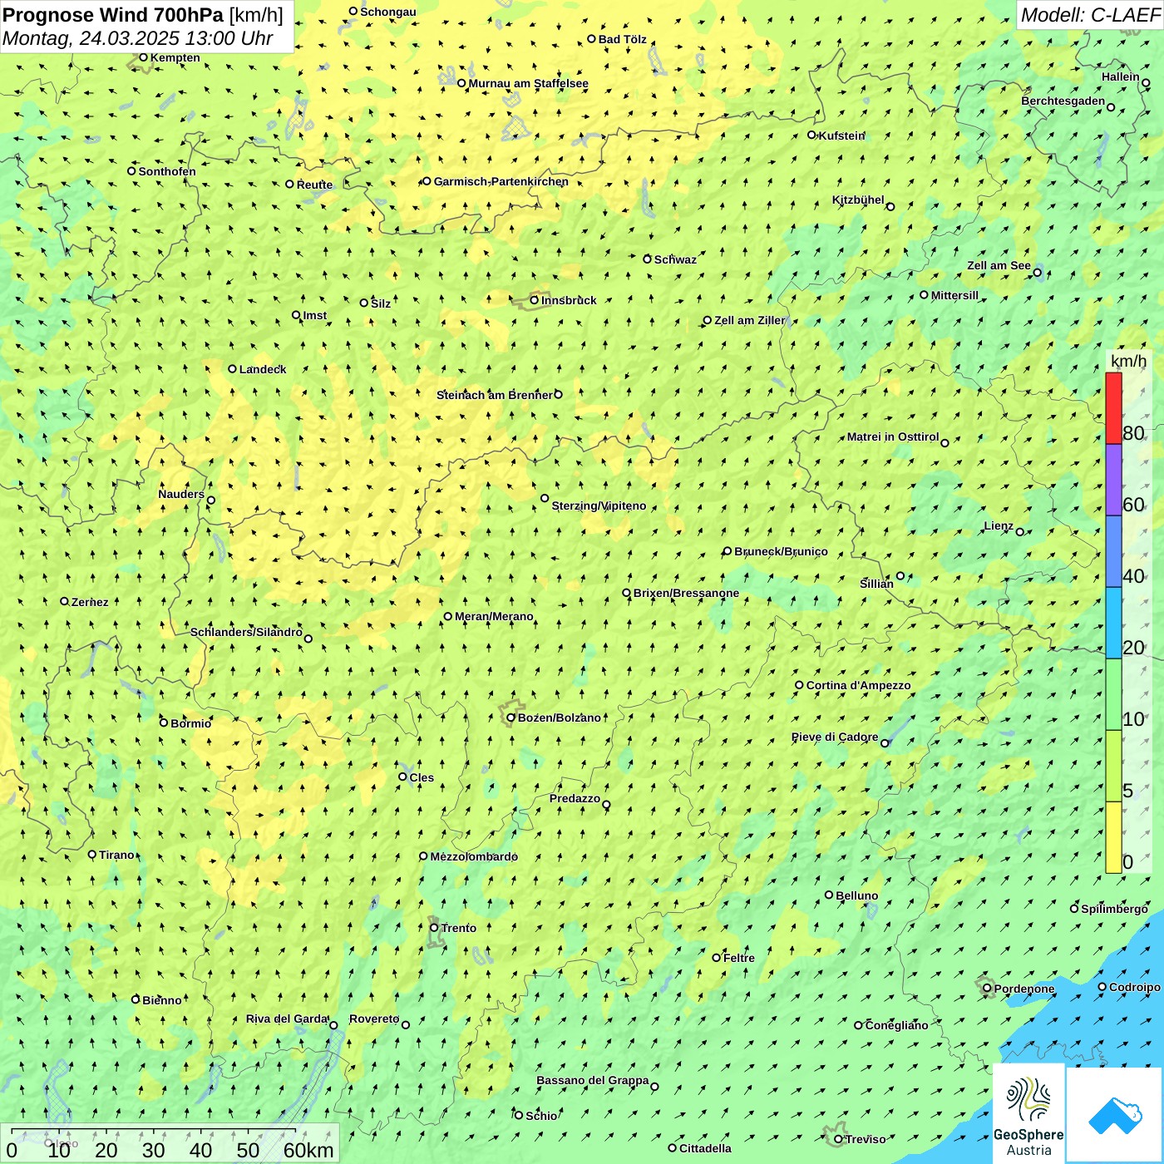Click the 'Schio' label
The width and height of the screenshot is (1164, 1164).
pyautogui.click(x=541, y=1116)
